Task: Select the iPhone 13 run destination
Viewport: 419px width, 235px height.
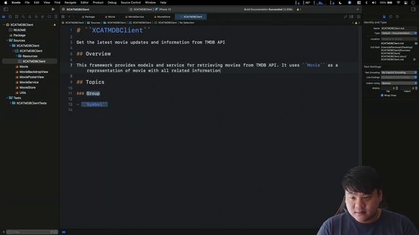Action: [163, 9]
